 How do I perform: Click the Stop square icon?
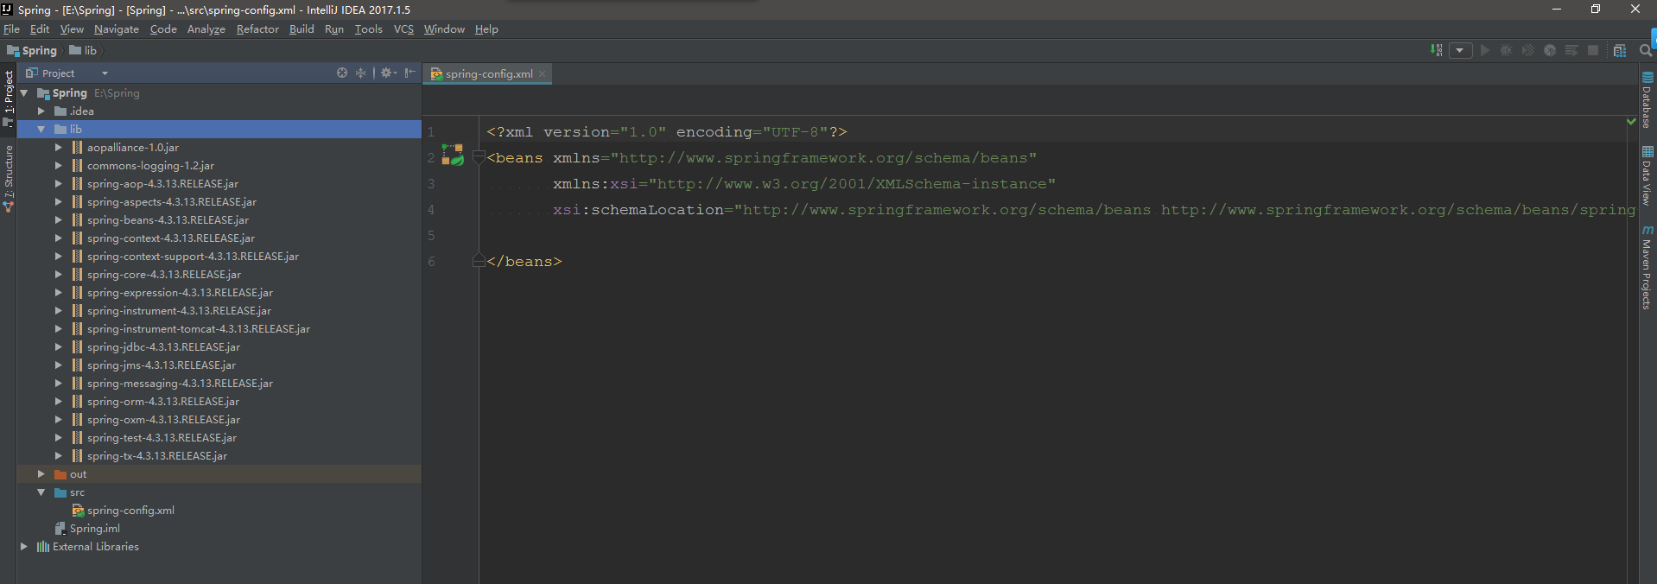pyautogui.click(x=1593, y=50)
